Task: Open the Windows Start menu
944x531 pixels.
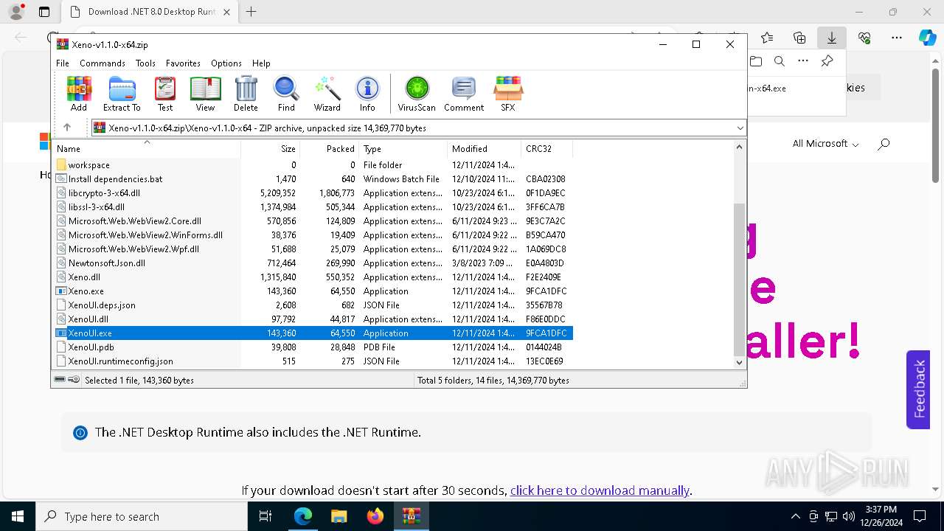Action: (18, 516)
